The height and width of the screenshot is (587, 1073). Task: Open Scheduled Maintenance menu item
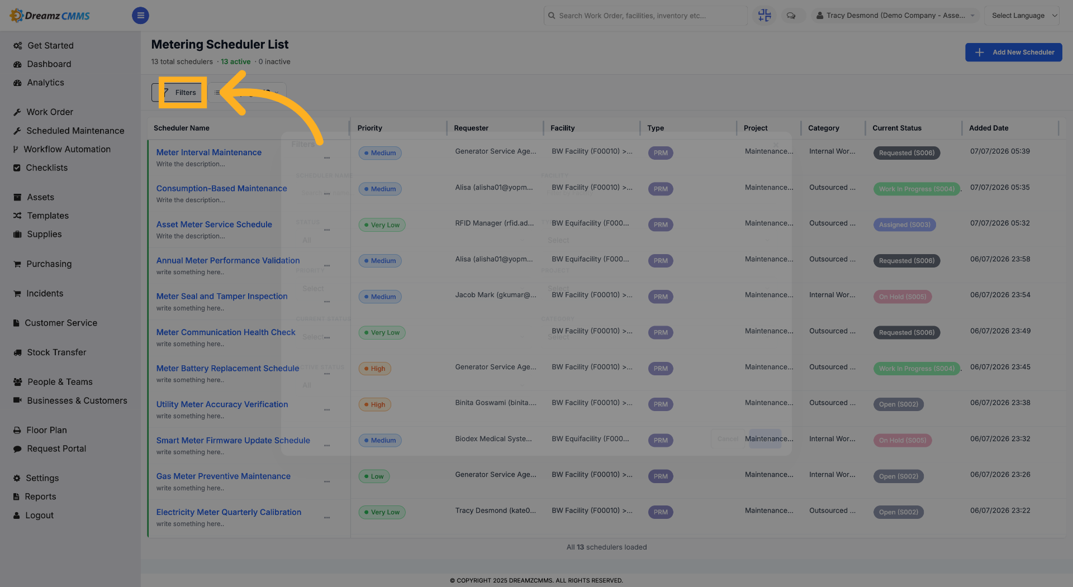69,131
